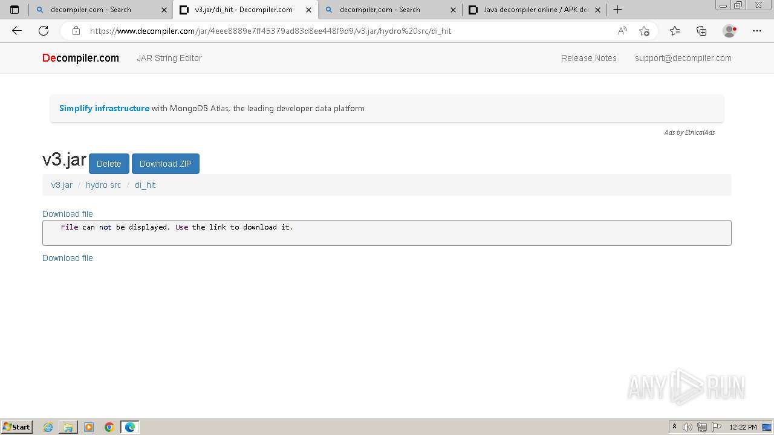Open the browser profile avatar
Screen dimensions: 774x435
point(729,31)
